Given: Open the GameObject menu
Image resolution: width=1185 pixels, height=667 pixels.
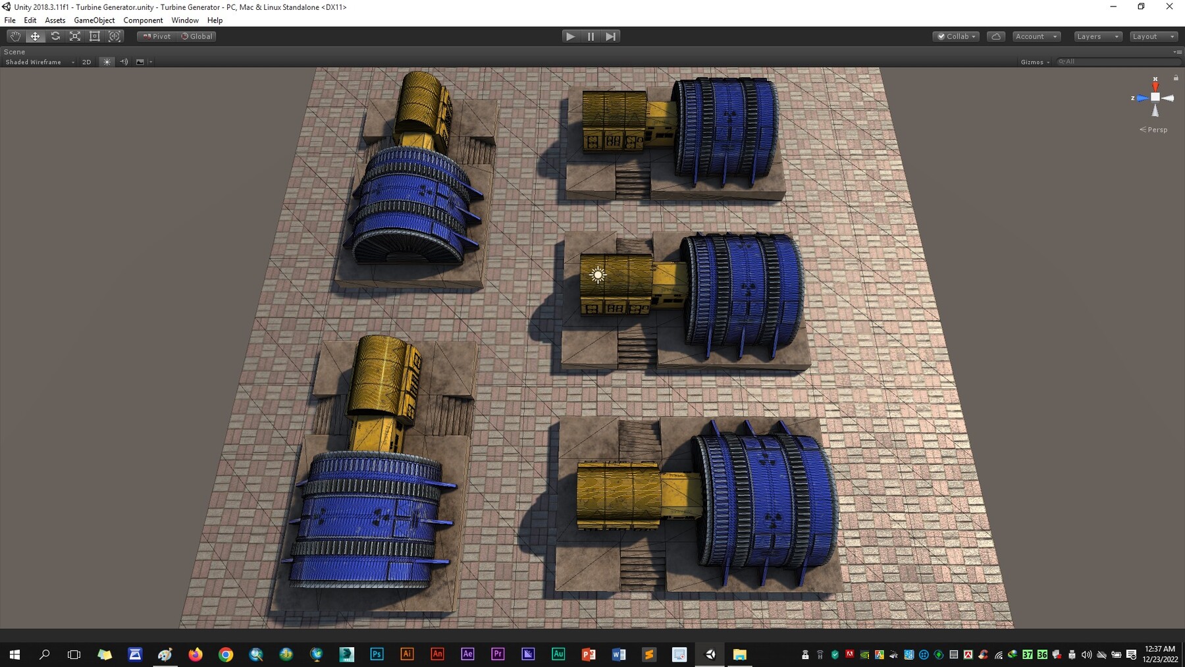Looking at the screenshot, I should point(94,20).
